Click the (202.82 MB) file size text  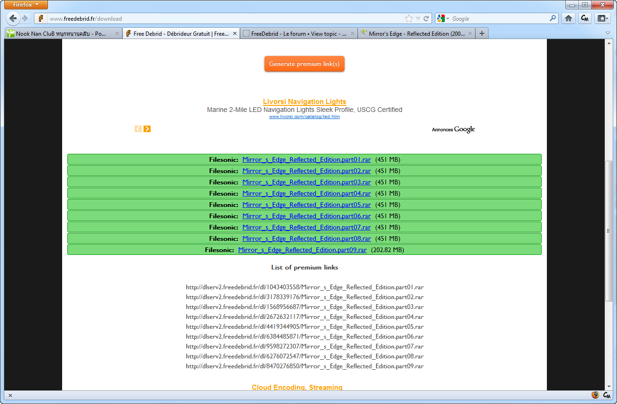[x=387, y=250]
